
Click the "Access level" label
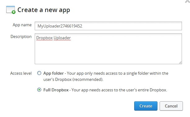[21, 73]
